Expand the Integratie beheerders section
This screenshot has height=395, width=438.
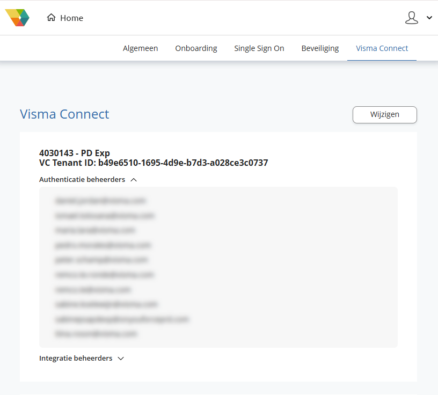[x=82, y=359]
